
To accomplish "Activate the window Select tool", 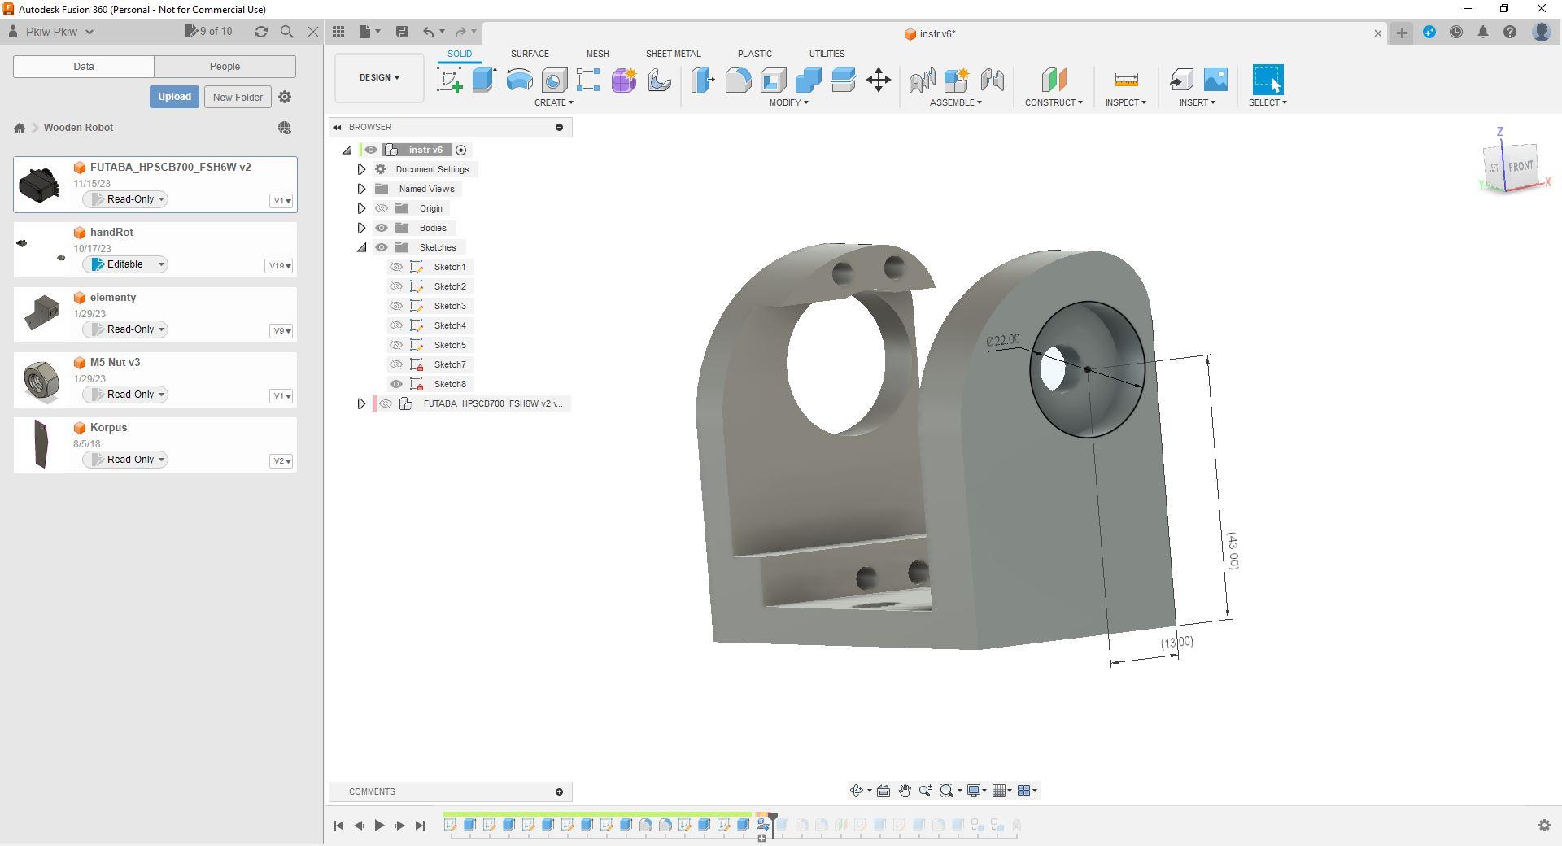I will coord(1267,80).
